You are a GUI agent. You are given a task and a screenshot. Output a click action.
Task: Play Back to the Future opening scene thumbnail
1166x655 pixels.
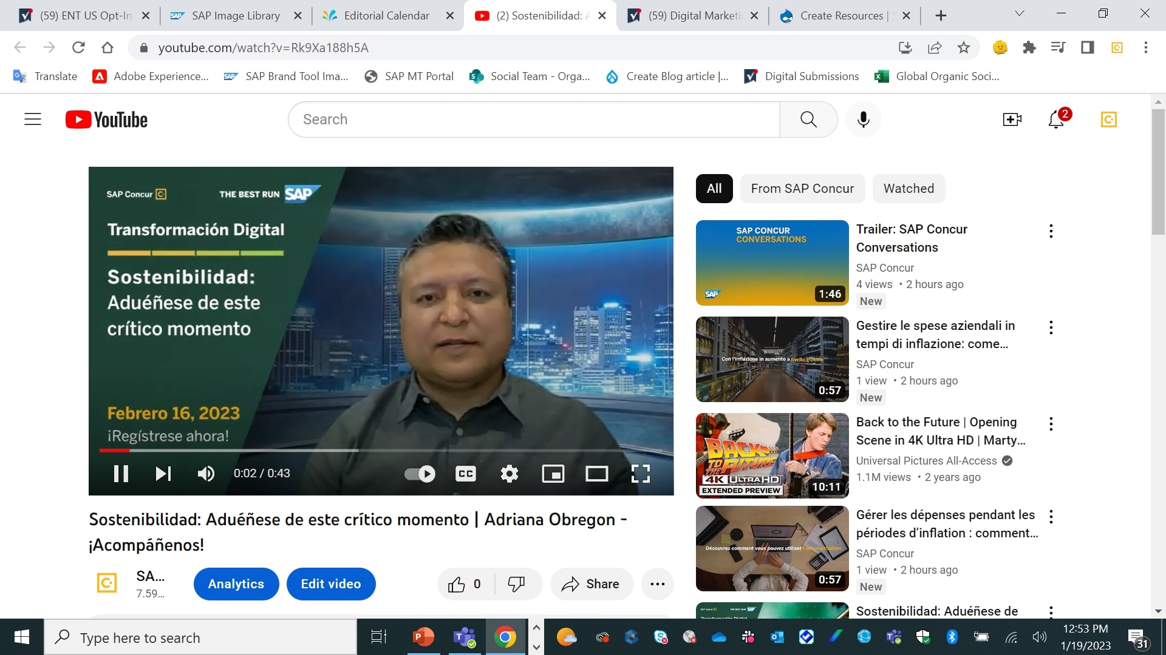[x=772, y=455]
